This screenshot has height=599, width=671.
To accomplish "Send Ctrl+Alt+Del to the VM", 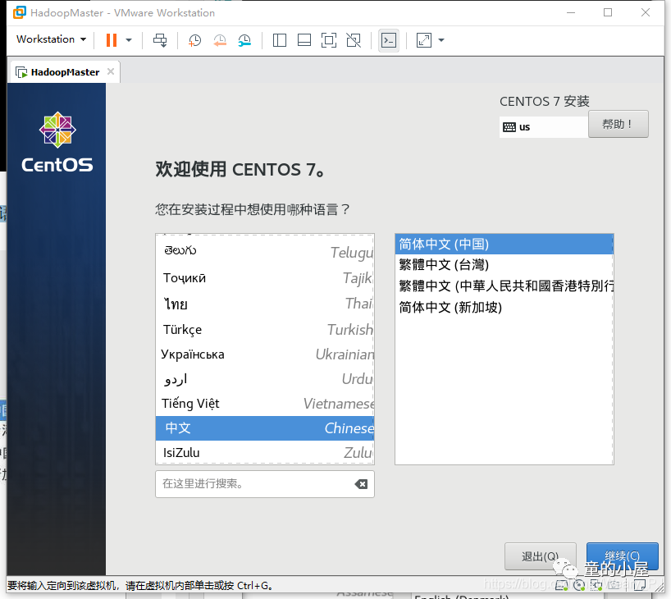I will 160,40.
